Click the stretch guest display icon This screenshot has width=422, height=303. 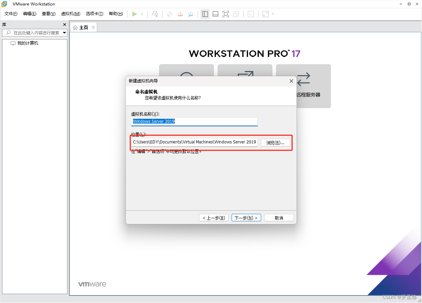pyautogui.click(x=266, y=14)
